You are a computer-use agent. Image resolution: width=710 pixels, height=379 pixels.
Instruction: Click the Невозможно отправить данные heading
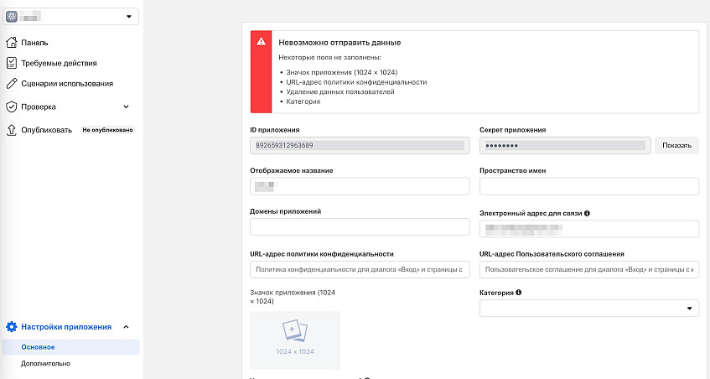[339, 43]
